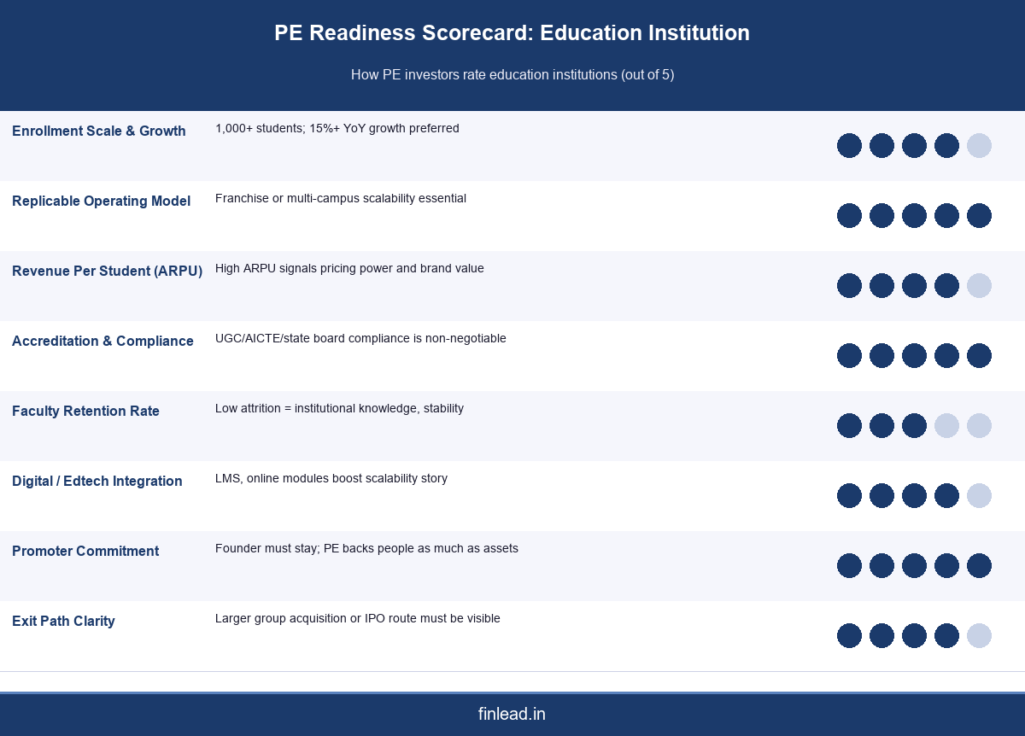Click the fourth filled dot for Digital / Edtech Integration
The height and width of the screenshot is (736, 1025).
coord(946,495)
